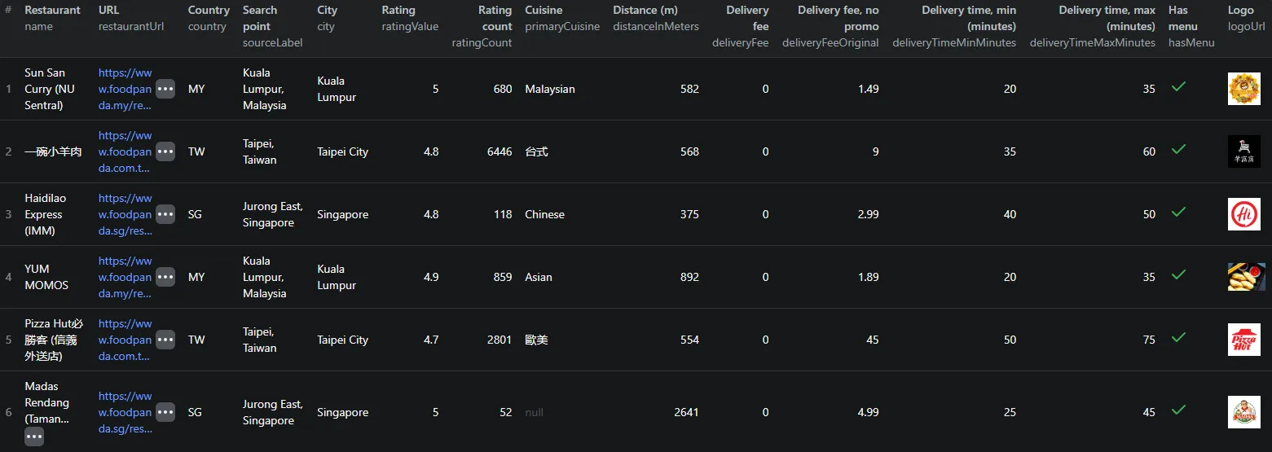Open the Pizza Hut必勝客 foodpanda link
1272x452 pixels.
(125, 340)
